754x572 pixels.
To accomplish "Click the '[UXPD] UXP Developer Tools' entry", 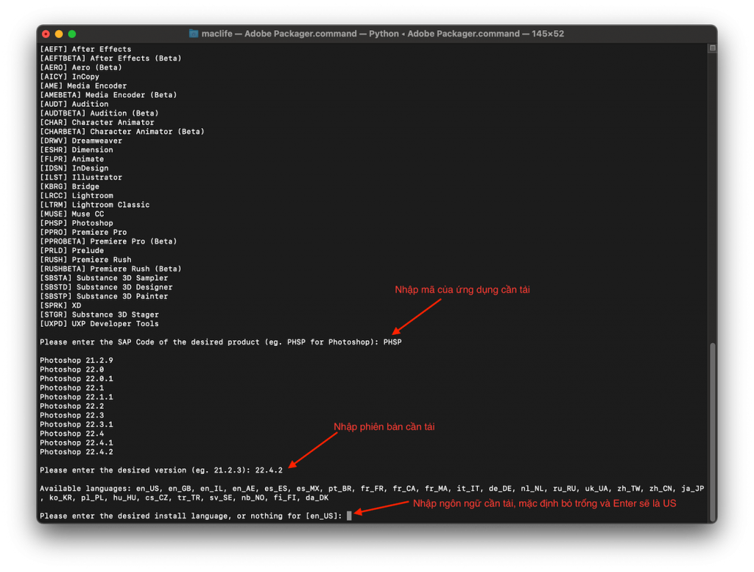I will coord(99,324).
